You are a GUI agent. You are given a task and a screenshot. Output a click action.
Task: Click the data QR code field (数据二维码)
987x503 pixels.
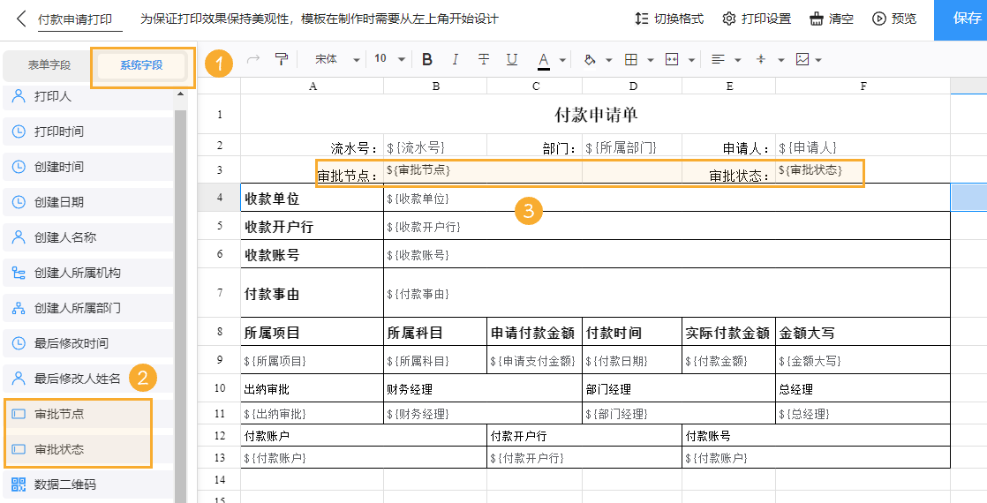pos(64,484)
